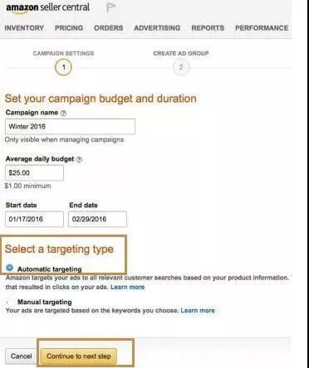The width and height of the screenshot is (309, 368).
Task: Click the flag icon beside the logo
Action: point(110,7)
